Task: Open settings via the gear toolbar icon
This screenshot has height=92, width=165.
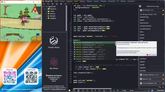Action: tap(61, 4)
